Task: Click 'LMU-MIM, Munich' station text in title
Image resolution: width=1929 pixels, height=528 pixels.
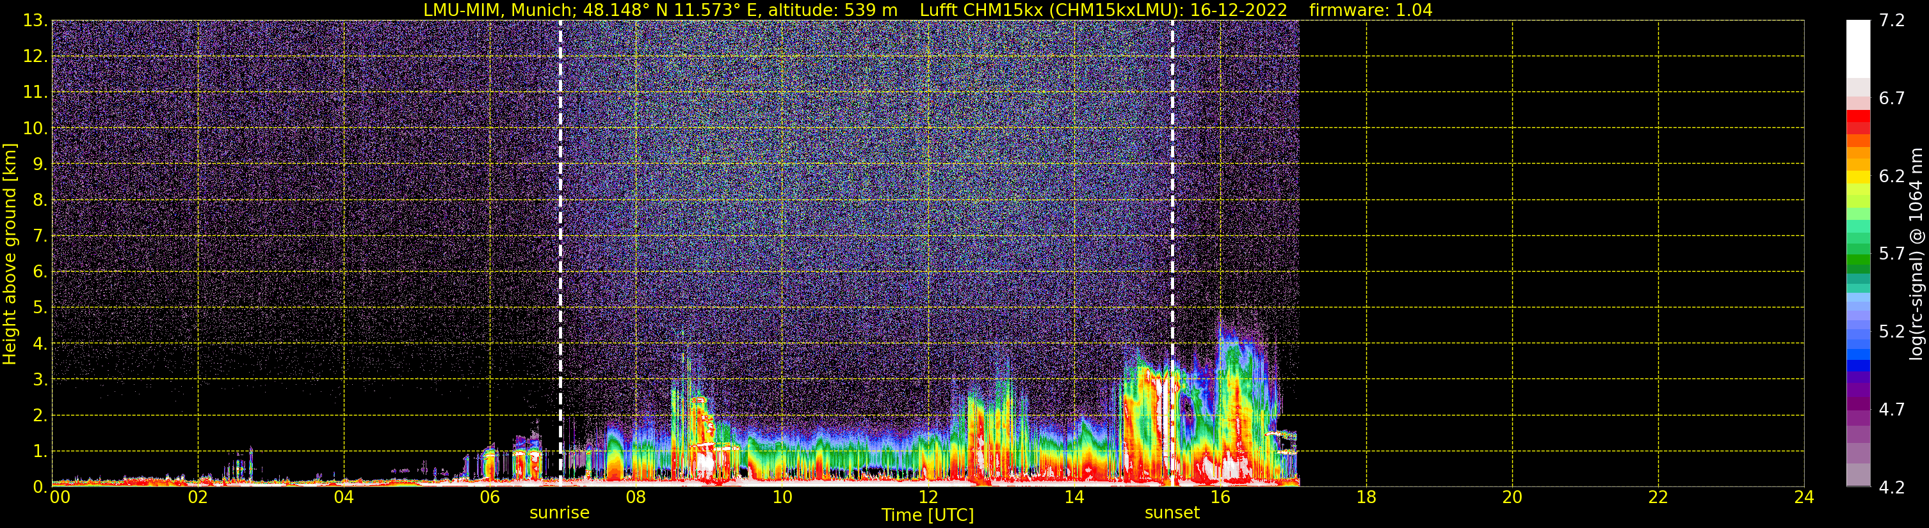Action: [x=500, y=10]
